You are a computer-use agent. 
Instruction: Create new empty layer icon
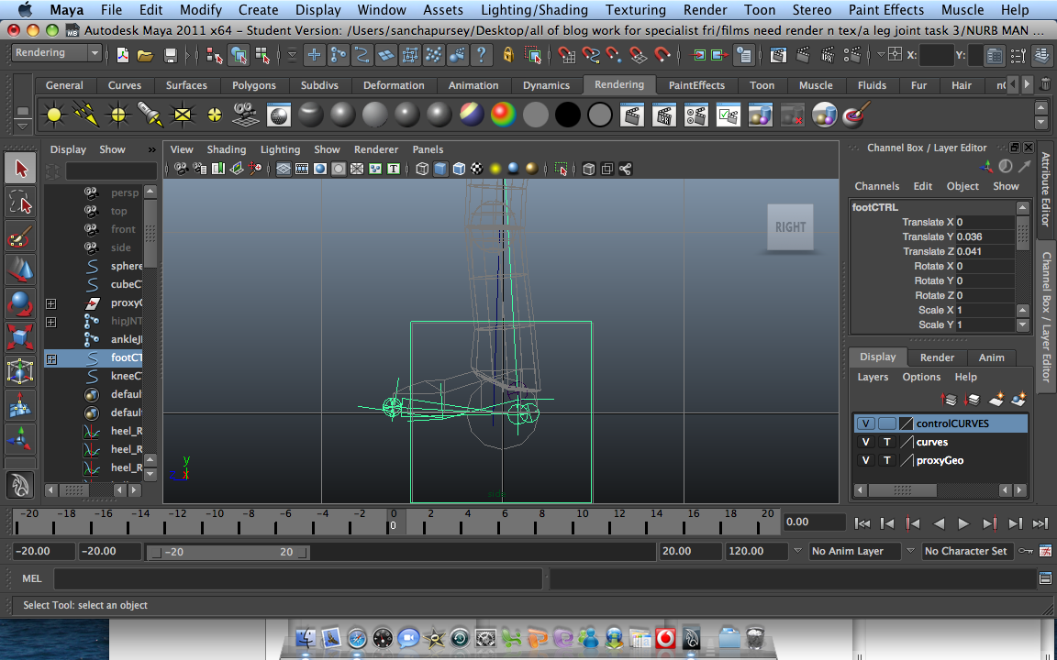pos(996,400)
